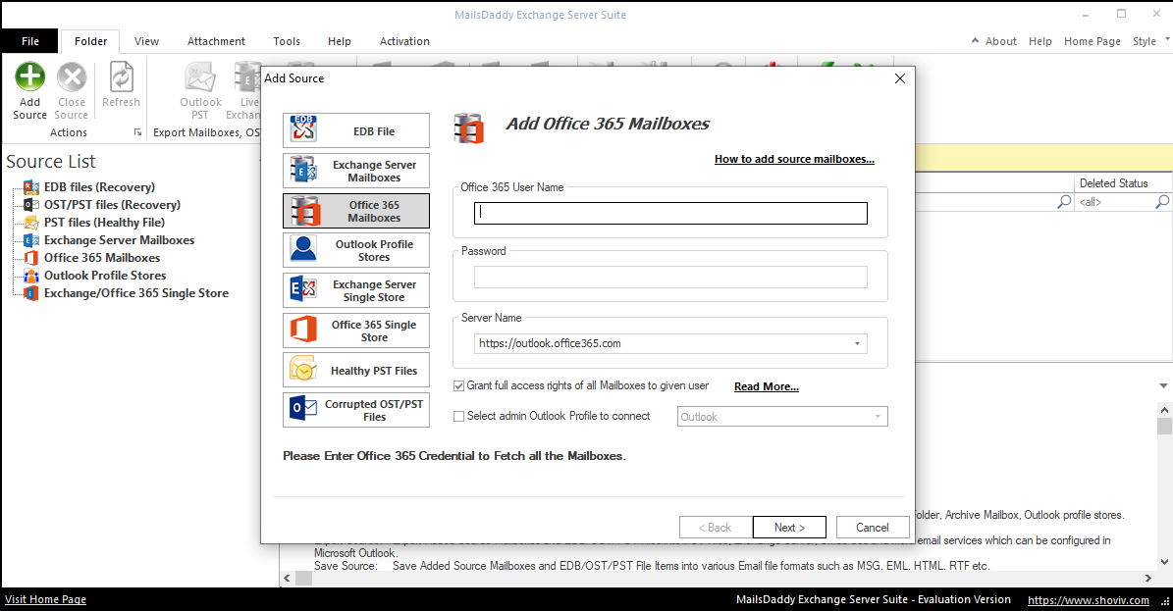Screen dimensions: 1173x611
Task: Open the Attachment tab
Action: click(x=216, y=41)
